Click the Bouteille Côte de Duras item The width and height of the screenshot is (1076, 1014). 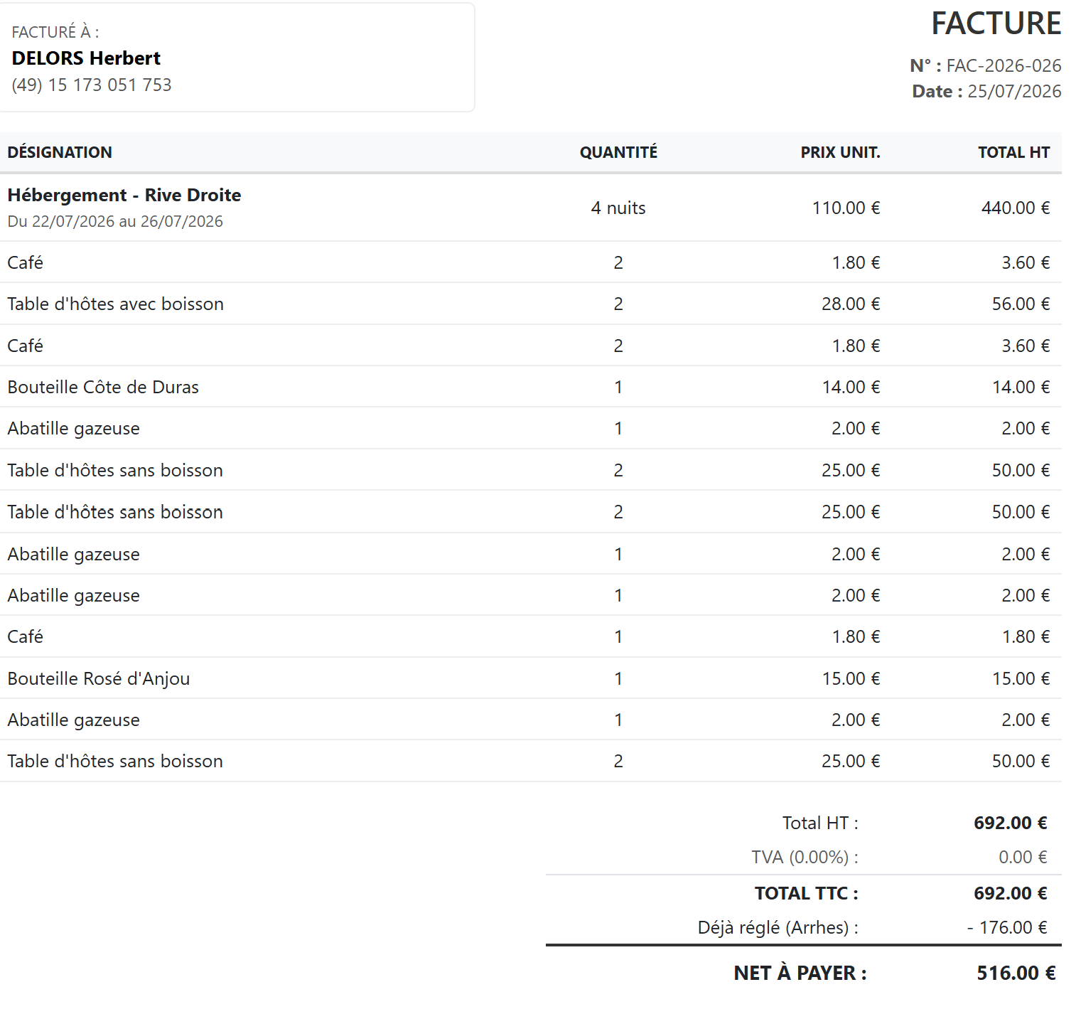click(x=103, y=387)
